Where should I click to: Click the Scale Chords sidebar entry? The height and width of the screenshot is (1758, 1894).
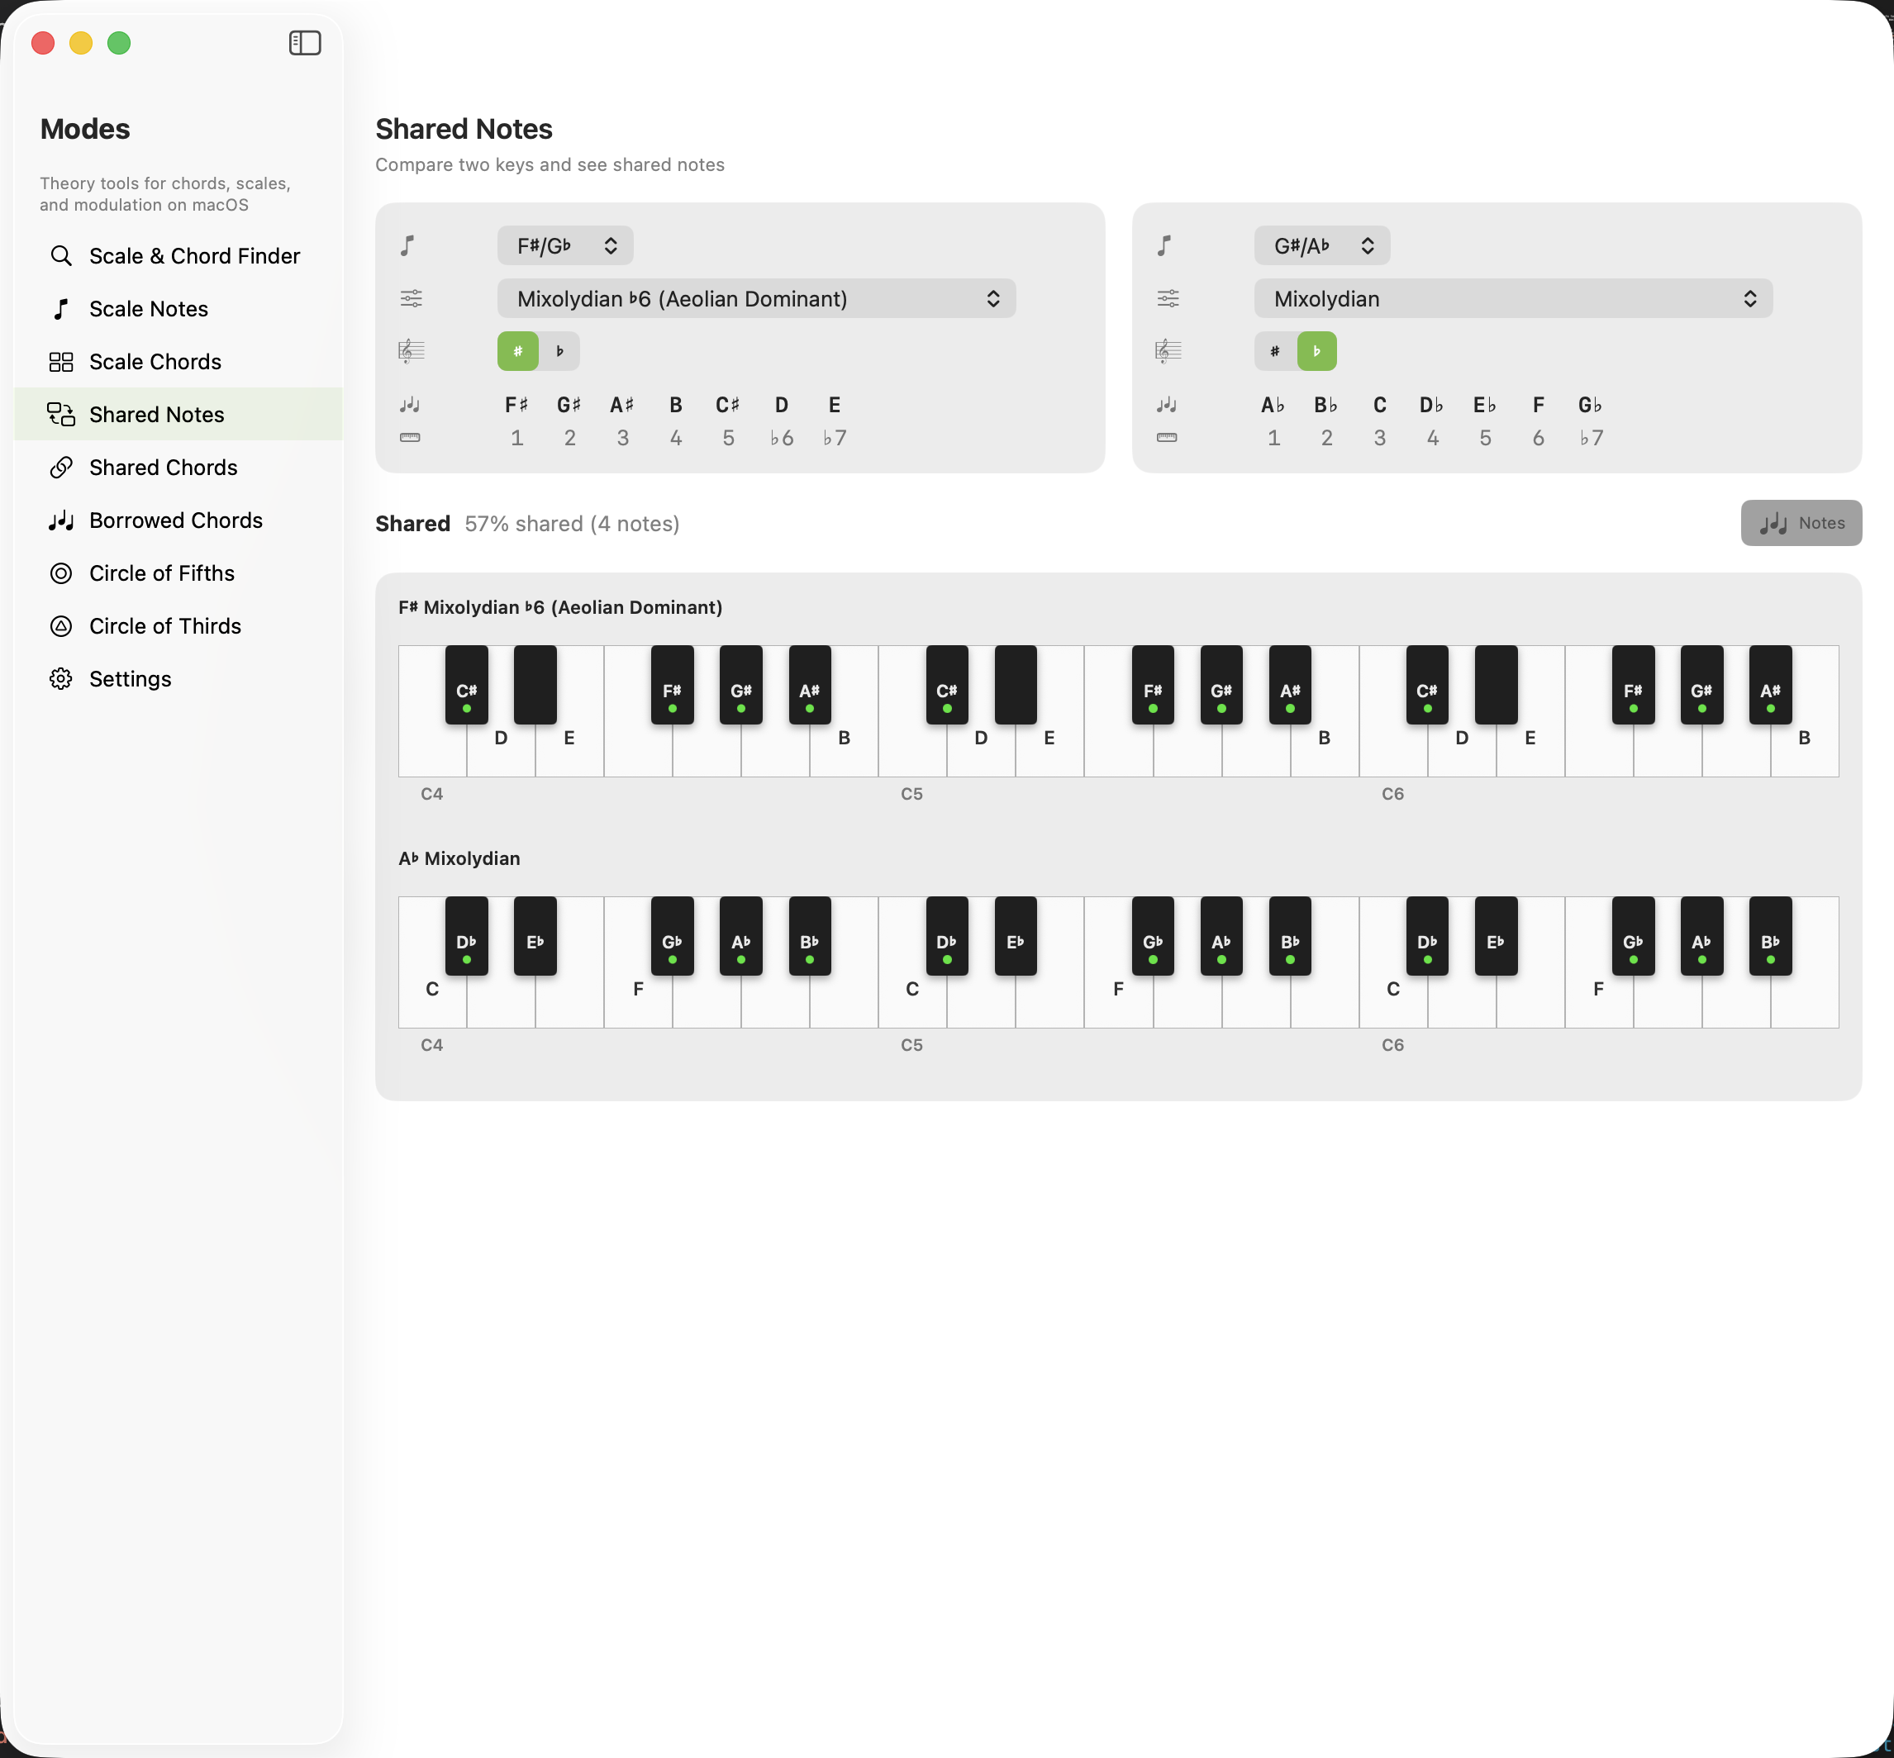pyautogui.click(x=155, y=362)
